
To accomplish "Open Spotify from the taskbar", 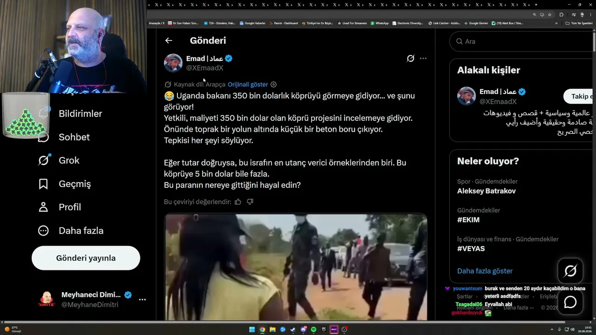I will pyautogui.click(x=313, y=329).
